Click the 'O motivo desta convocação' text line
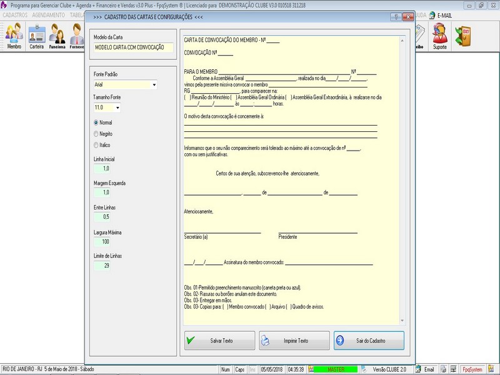500x375 pixels. [x=224, y=116]
